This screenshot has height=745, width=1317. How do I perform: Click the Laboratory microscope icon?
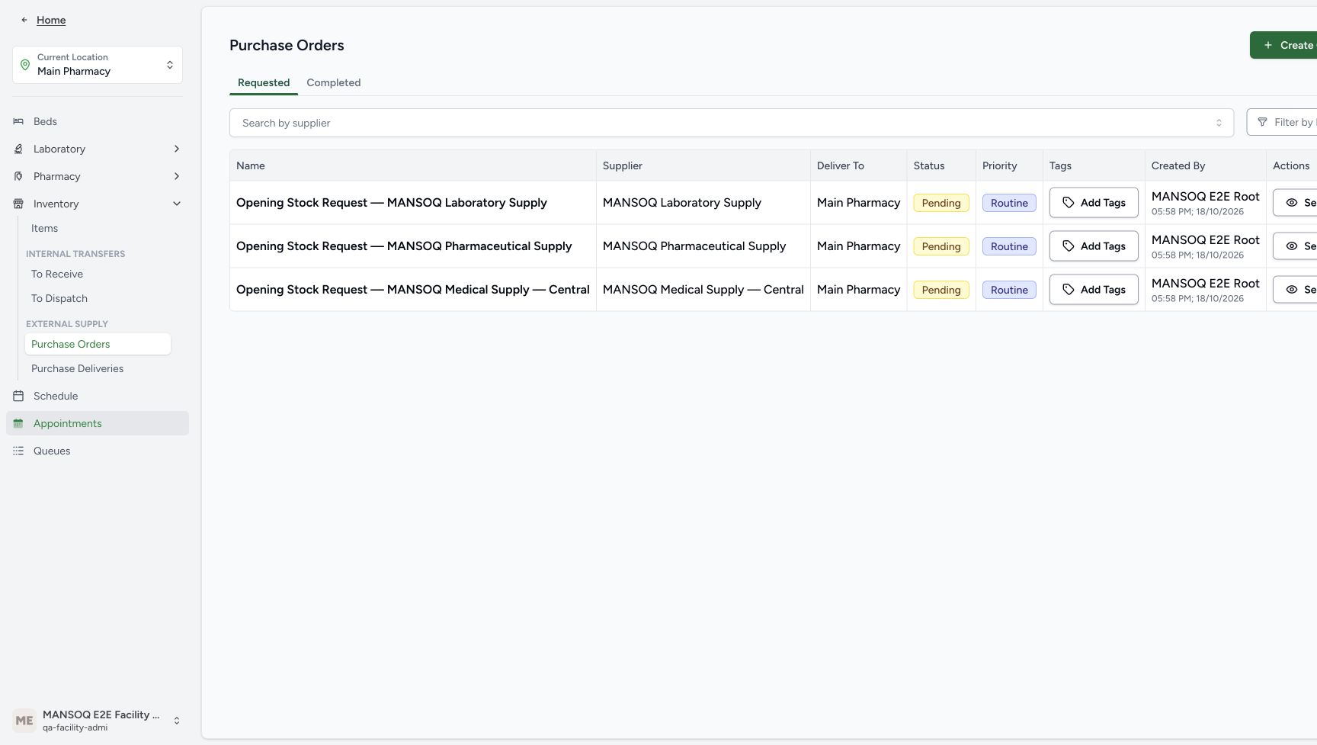tap(18, 149)
